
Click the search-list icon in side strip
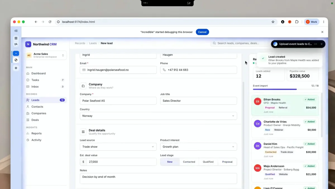click(x=16, y=44)
